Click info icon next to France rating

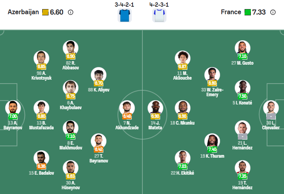coord(273,12)
